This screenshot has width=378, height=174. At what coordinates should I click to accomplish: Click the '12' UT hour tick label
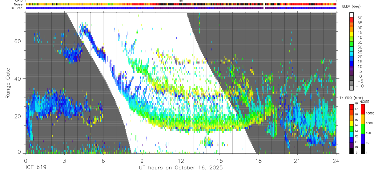(181, 161)
